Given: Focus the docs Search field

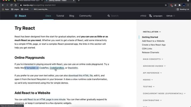Looking at the screenshot, I should click(x=115, y=16).
